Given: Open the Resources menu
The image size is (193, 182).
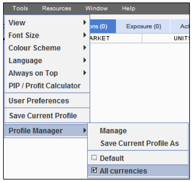Looking at the screenshot, I should [x=56, y=8].
